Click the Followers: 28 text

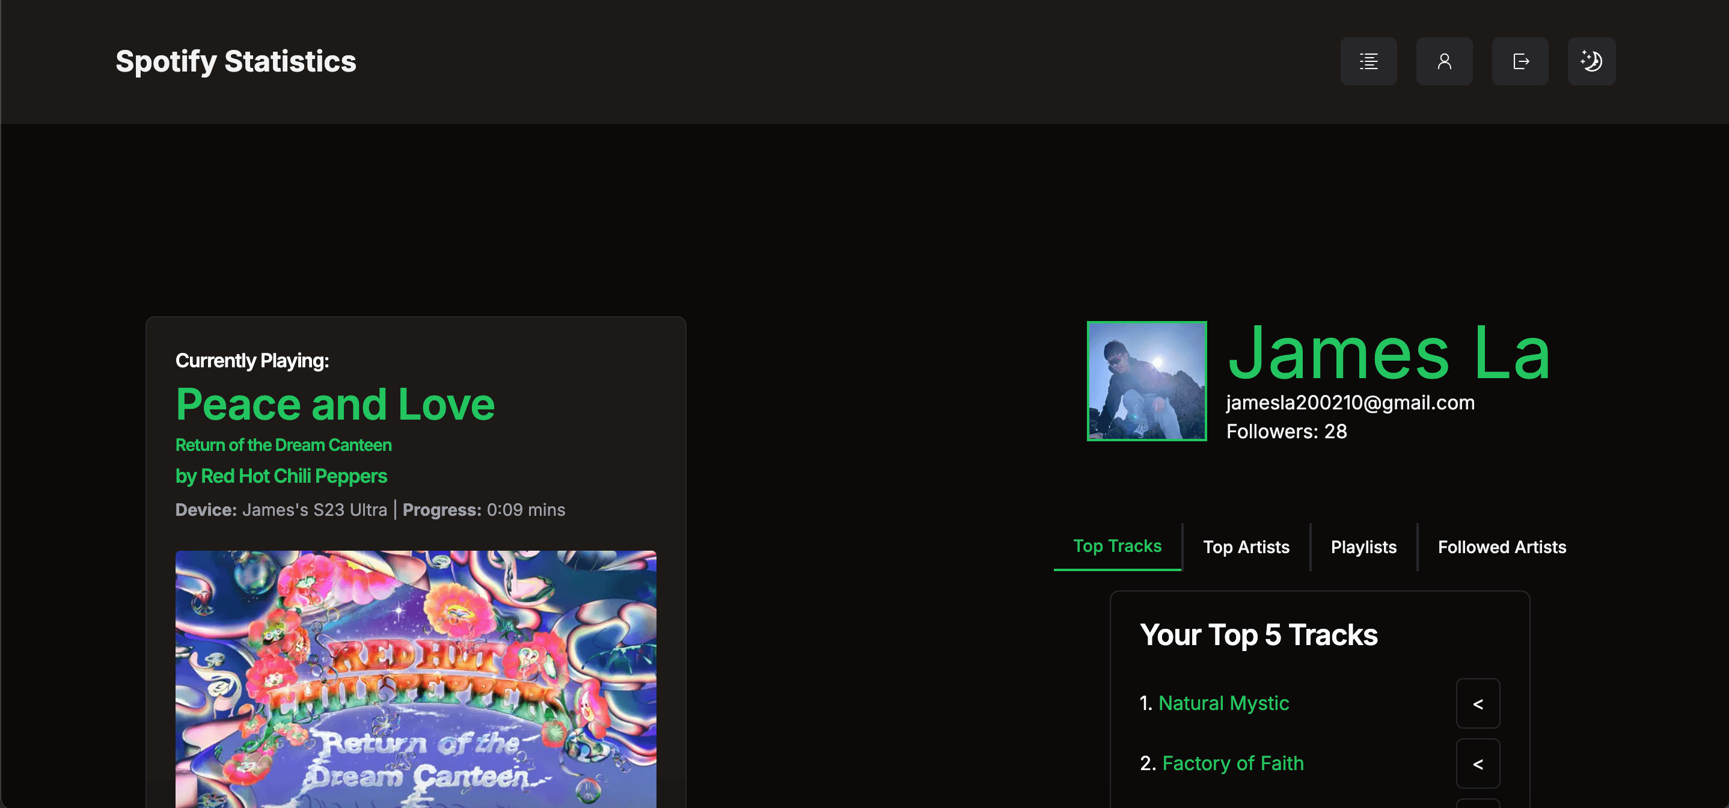pos(1286,432)
